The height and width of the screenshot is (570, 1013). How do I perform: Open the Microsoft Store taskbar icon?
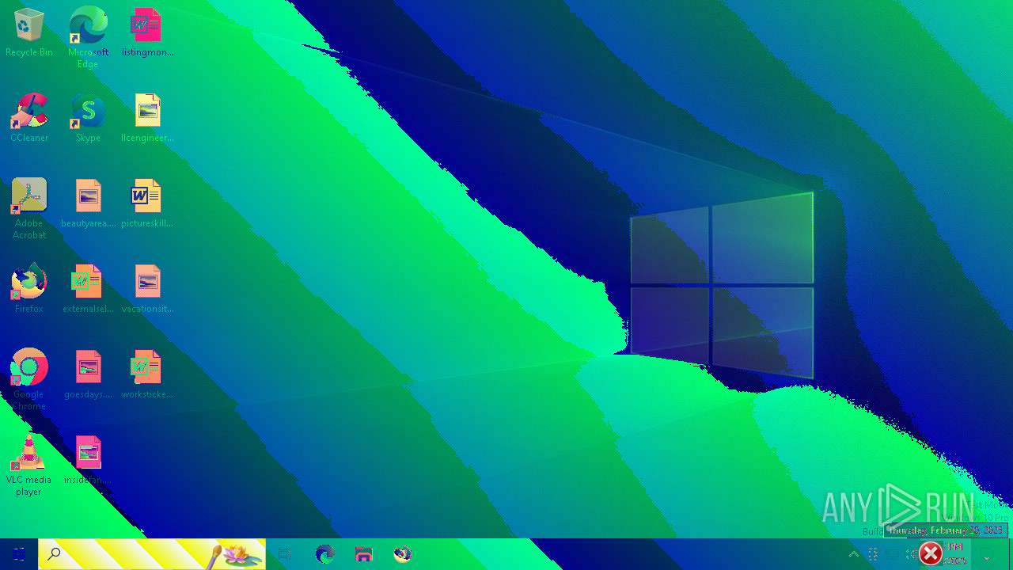363,554
